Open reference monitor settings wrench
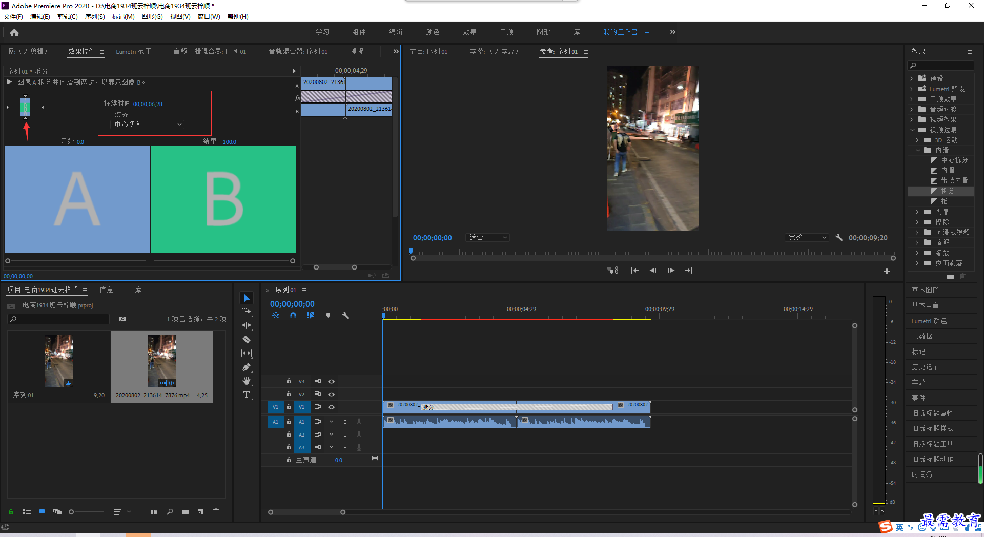The height and width of the screenshot is (537, 984). point(839,238)
